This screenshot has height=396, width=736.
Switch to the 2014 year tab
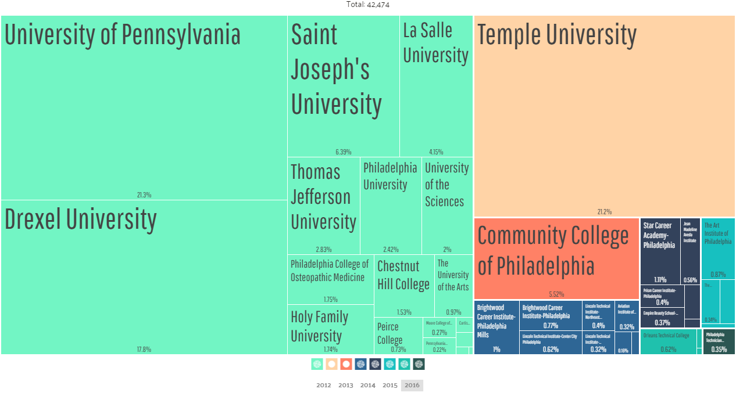pos(368,385)
